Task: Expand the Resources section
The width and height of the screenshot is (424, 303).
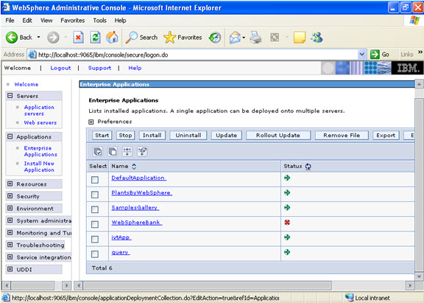Action: coord(10,184)
